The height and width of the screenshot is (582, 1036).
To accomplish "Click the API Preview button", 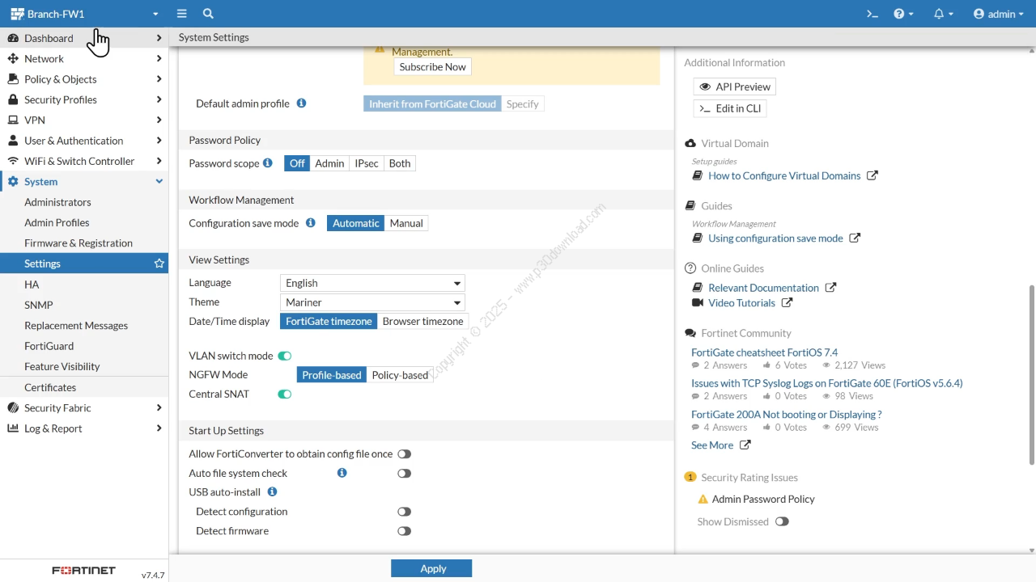I will click(735, 86).
